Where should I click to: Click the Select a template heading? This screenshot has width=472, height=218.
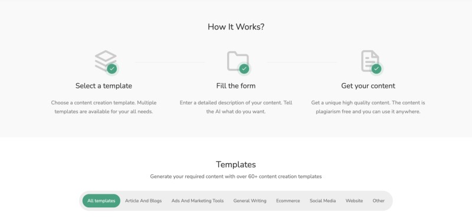tap(104, 85)
